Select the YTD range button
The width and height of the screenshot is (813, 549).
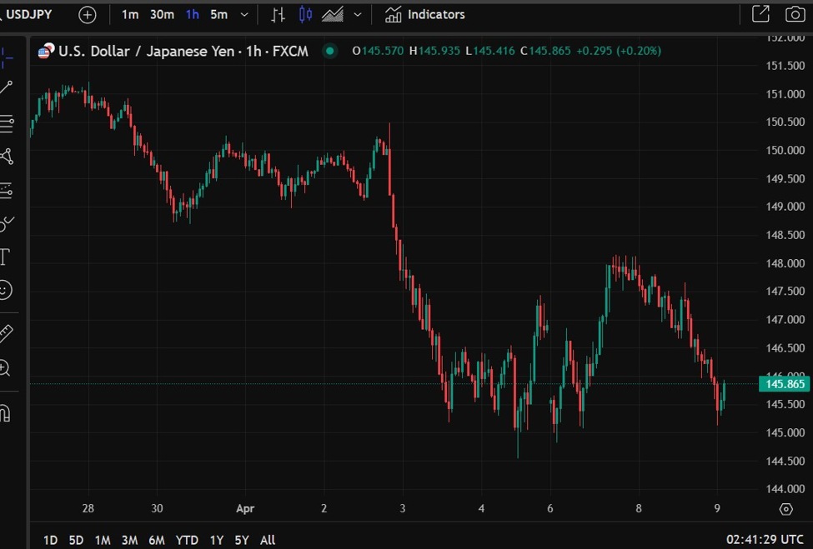(x=185, y=540)
